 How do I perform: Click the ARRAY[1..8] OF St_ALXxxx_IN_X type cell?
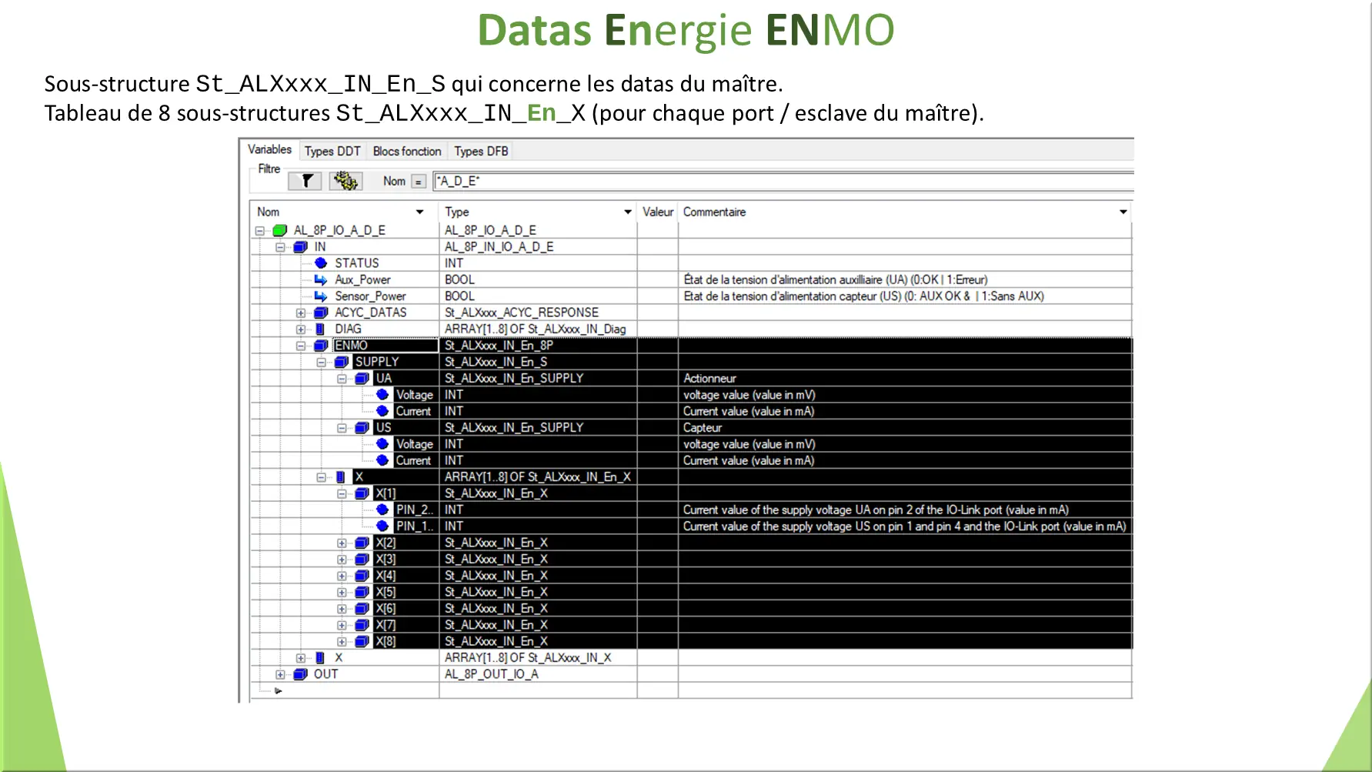[x=538, y=657]
